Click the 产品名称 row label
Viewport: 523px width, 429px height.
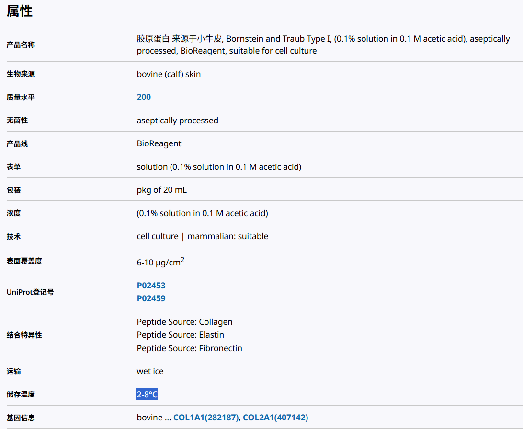coord(21,45)
